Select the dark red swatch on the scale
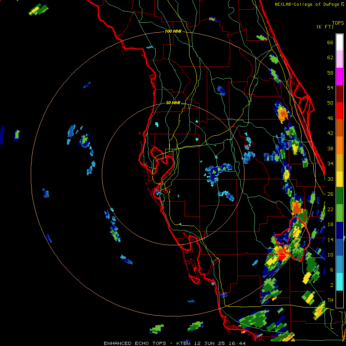Image resolution: width=346 pixels, height=346 pixels. (x=339, y=93)
